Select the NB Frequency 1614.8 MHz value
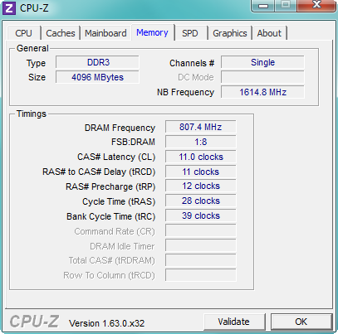The width and height of the screenshot is (338, 334). 262,92
